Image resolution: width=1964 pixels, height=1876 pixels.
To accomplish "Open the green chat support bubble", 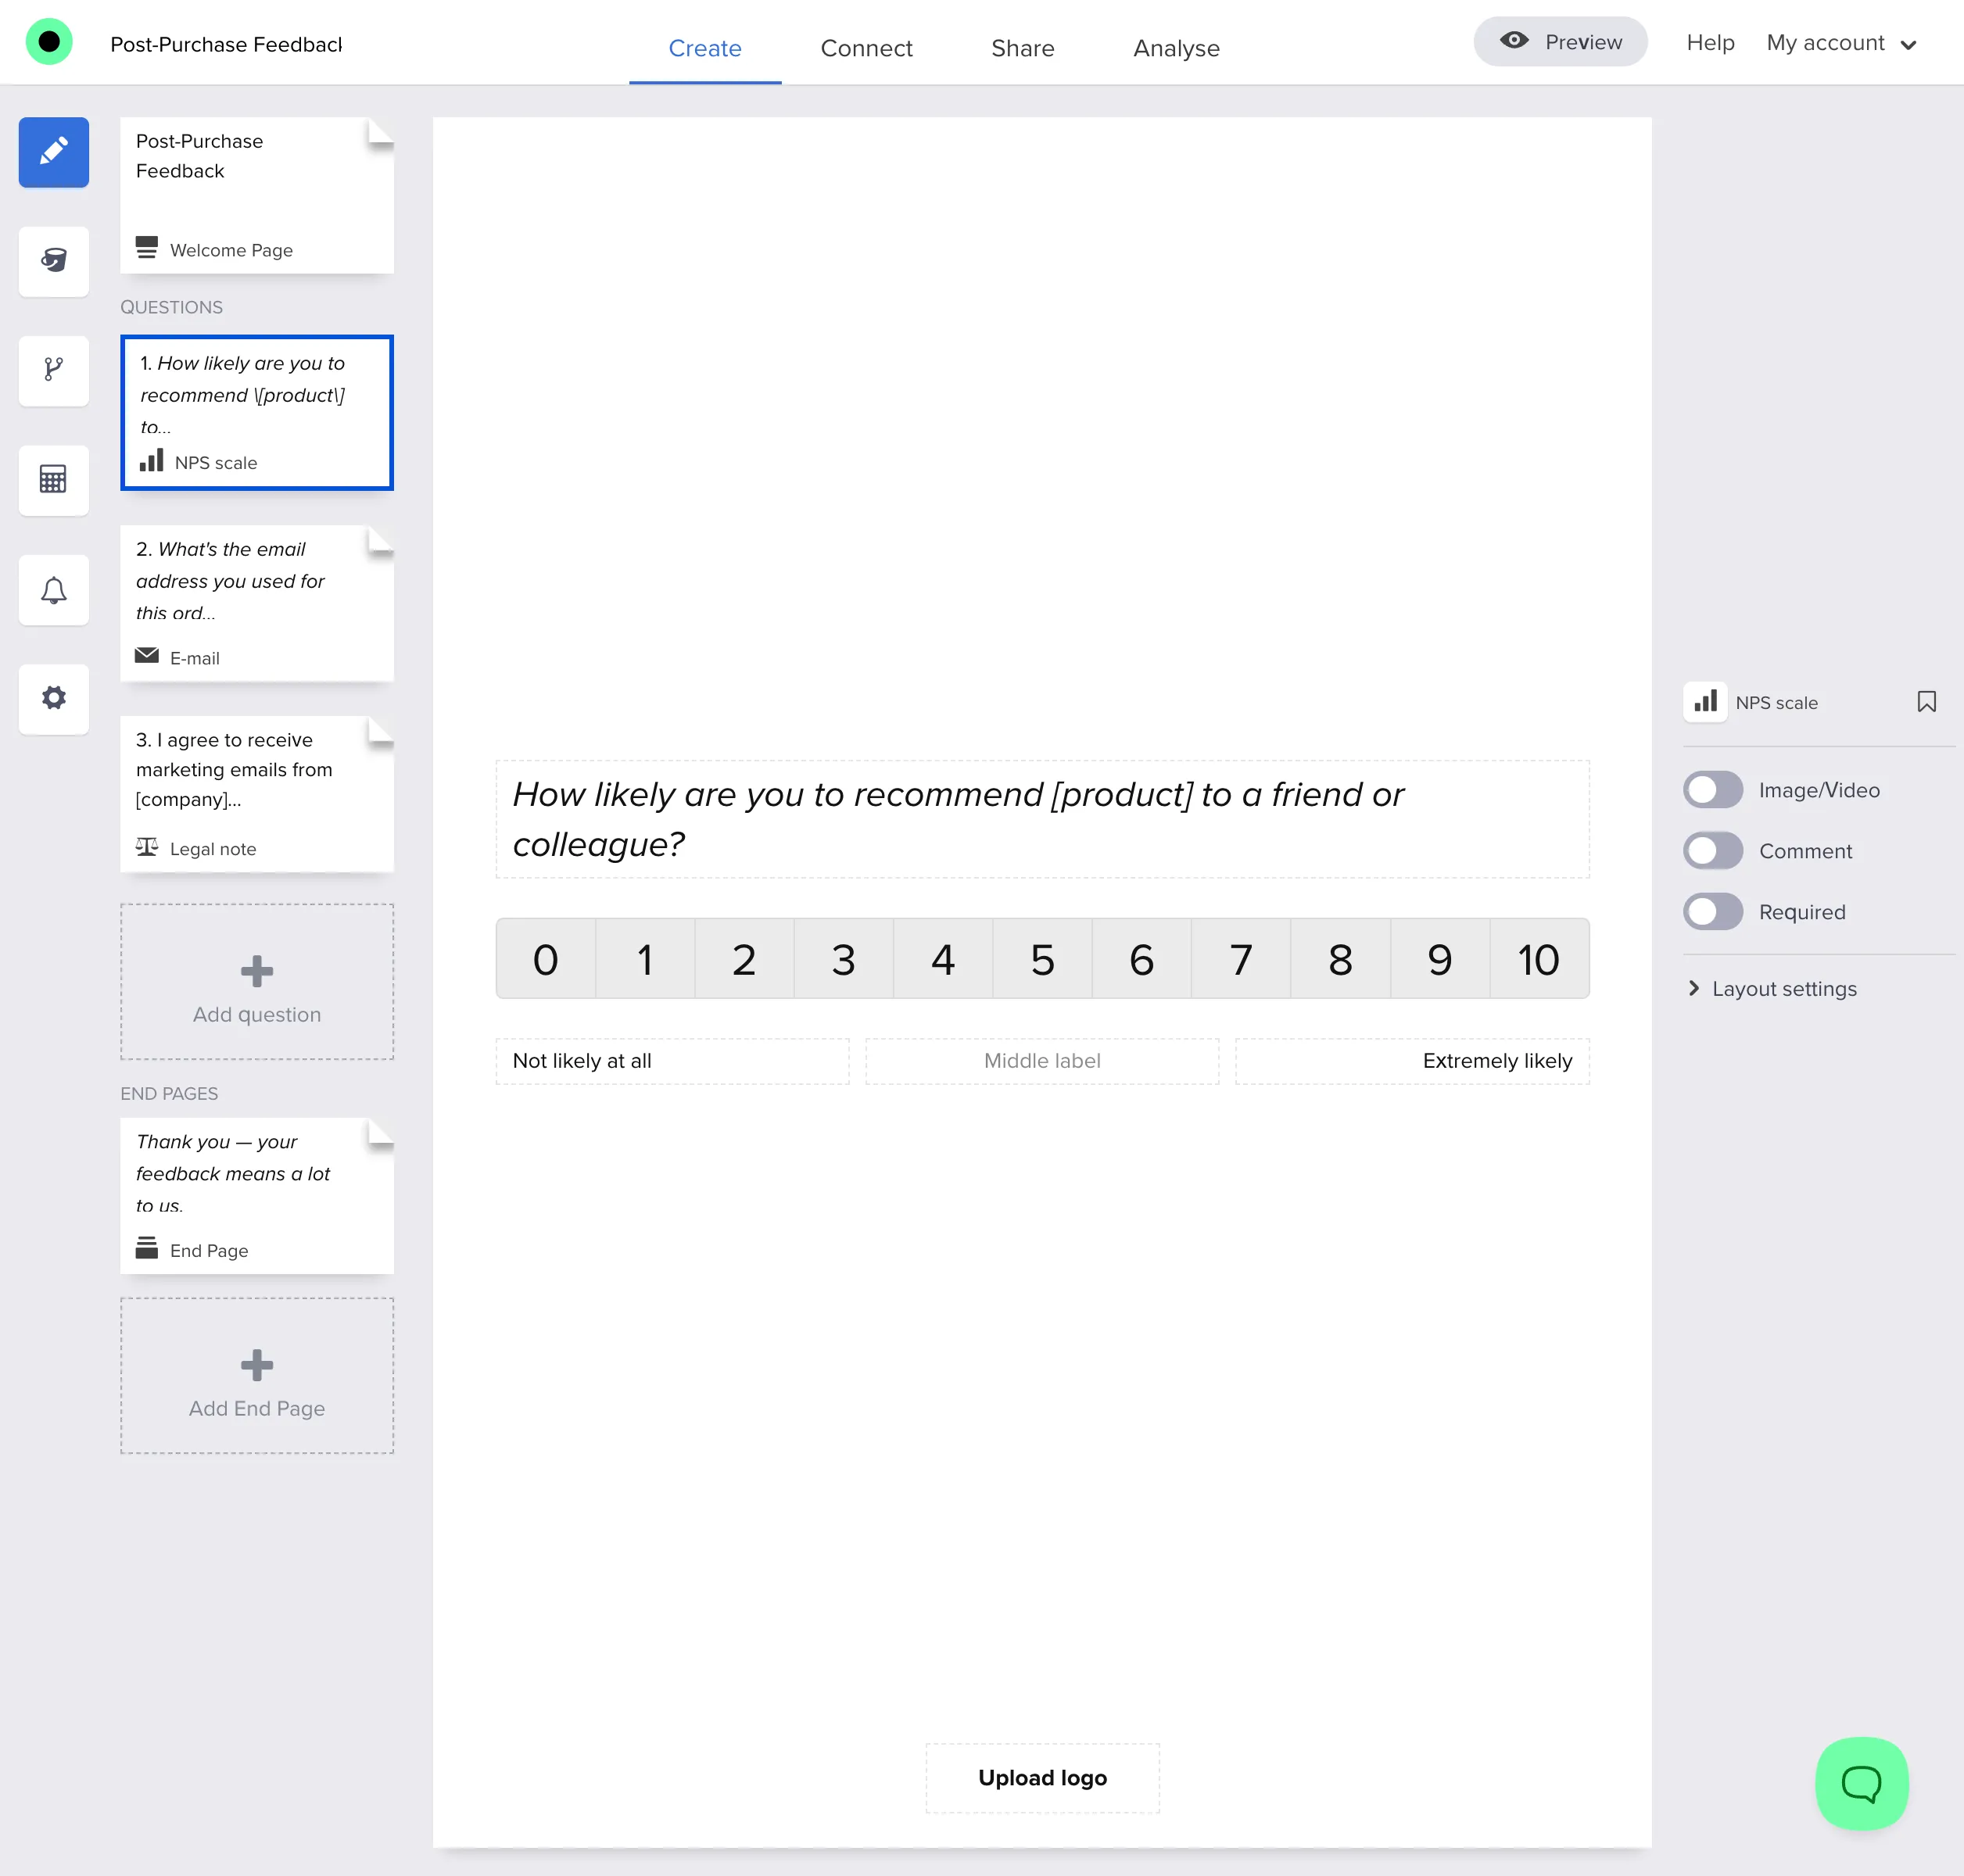I will [x=1861, y=1783].
